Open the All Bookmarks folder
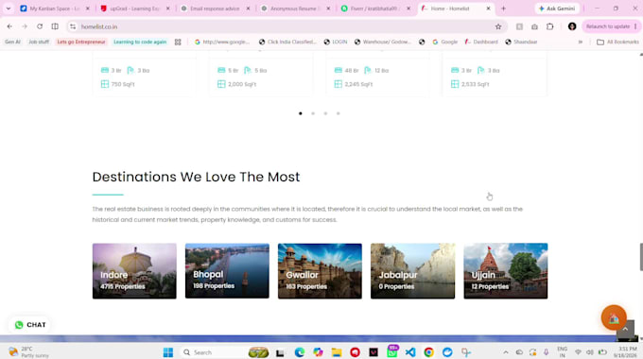This screenshot has width=643, height=359. click(617, 42)
